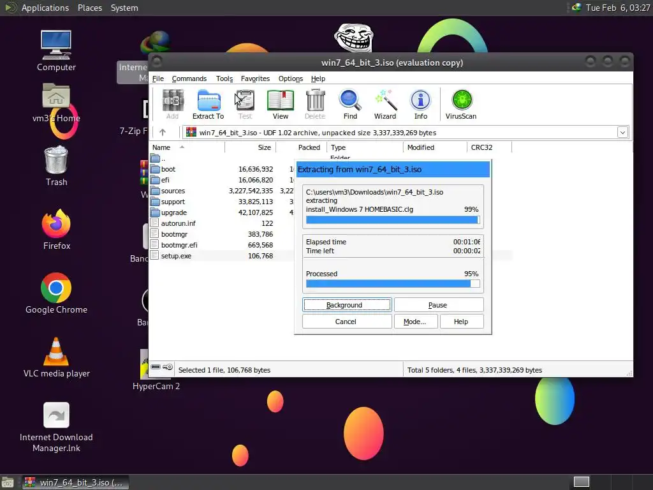Image resolution: width=653 pixels, height=490 pixels.
Task: Click the Help button in the extracting dialog
Action: coord(462,322)
